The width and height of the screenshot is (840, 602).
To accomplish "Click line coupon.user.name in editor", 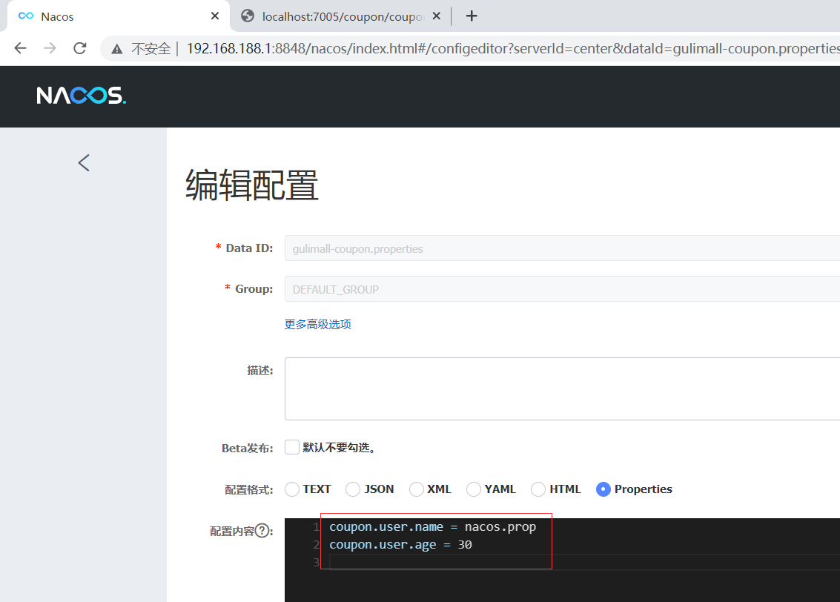I will click(432, 527).
